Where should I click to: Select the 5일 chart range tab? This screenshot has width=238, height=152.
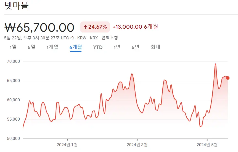coord(31,47)
